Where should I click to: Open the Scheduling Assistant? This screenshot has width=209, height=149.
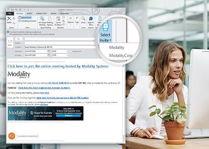point(27,21)
